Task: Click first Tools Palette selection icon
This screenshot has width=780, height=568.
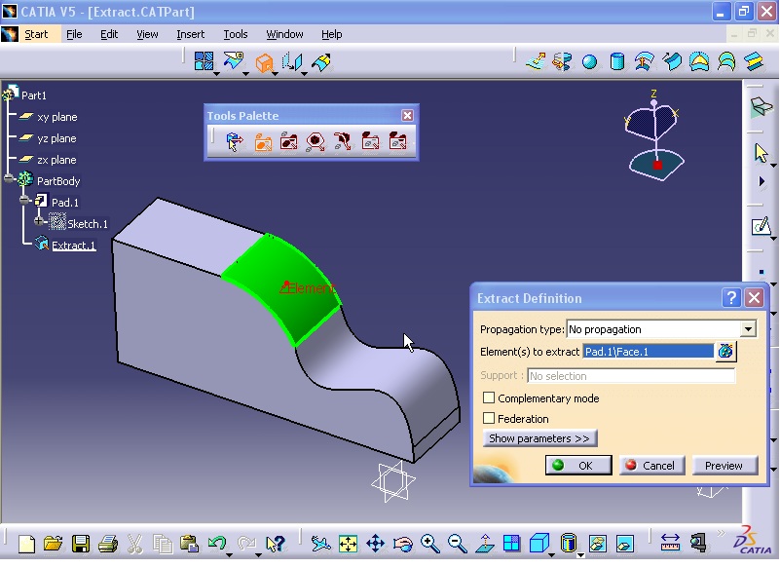Action: pyautogui.click(x=234, y=142)
